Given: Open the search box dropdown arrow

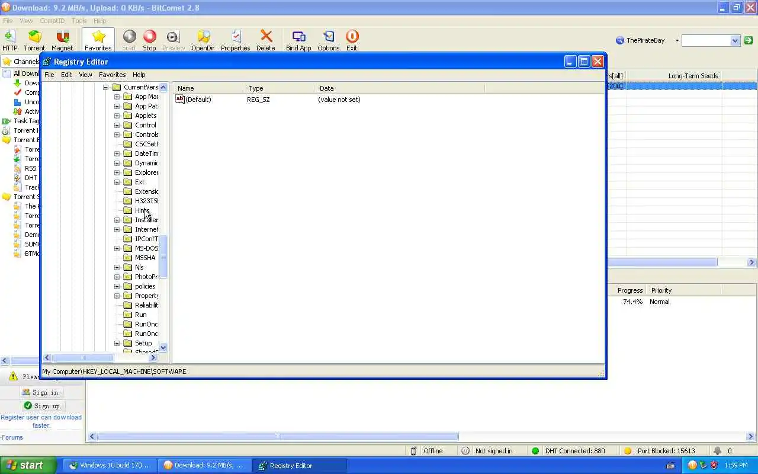Looking at the screenshot, I should click(x=735, y=40).
